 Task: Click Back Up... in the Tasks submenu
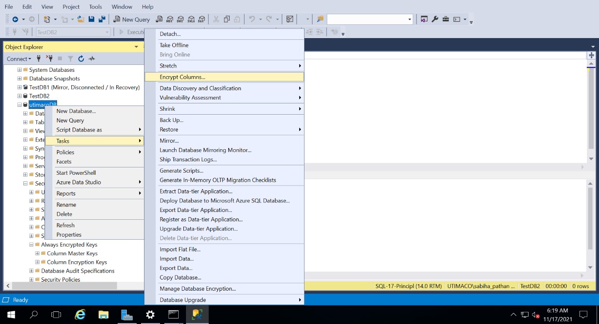(x=224, y=120)
